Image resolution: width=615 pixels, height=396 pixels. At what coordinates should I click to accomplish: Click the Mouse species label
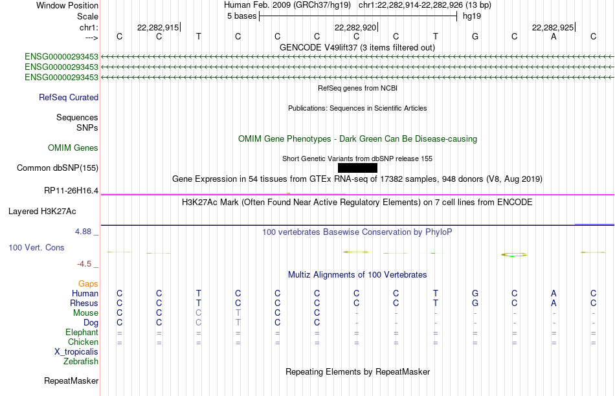(x=85, y=313)
